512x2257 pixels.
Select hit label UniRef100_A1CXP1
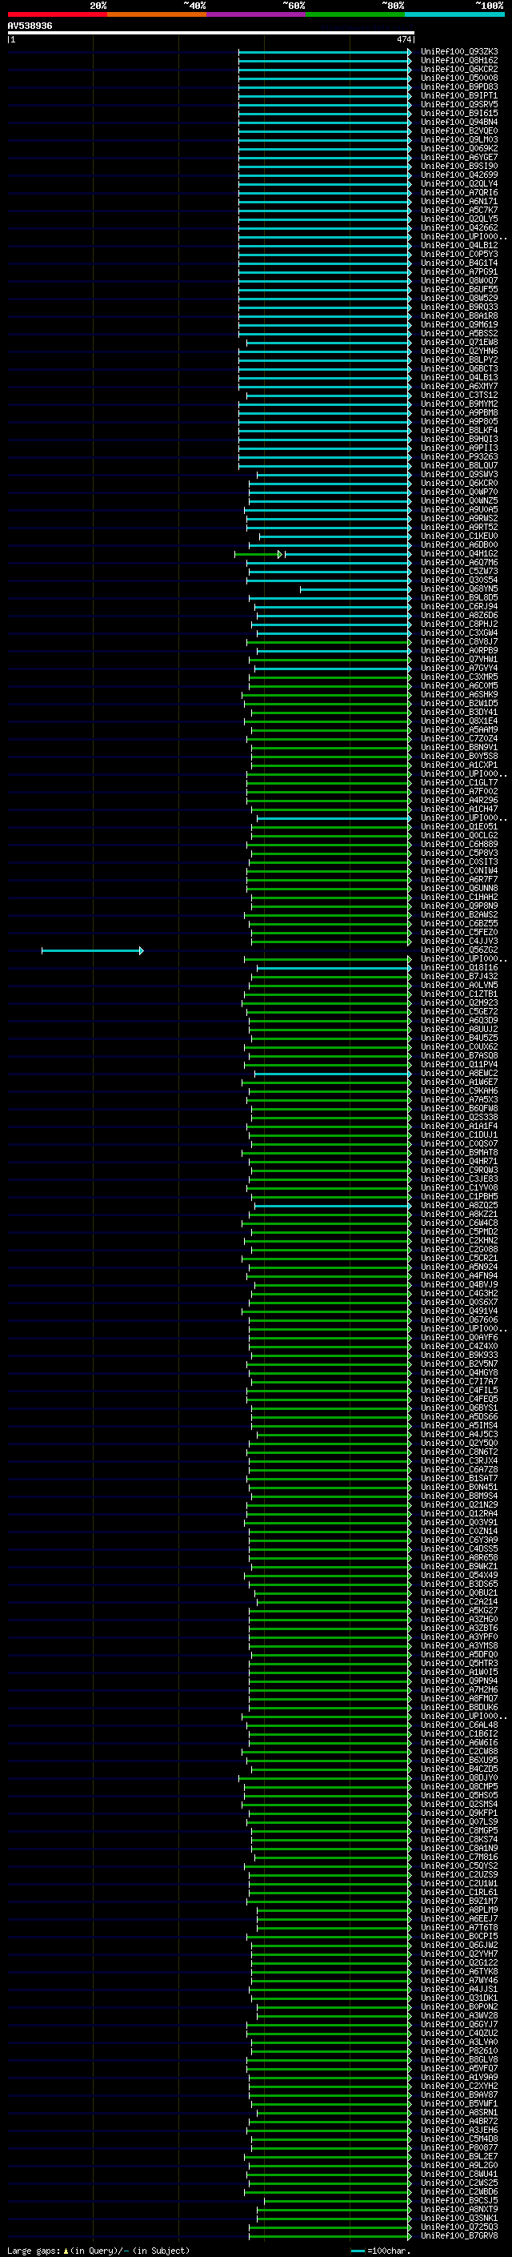click(459, 765)
